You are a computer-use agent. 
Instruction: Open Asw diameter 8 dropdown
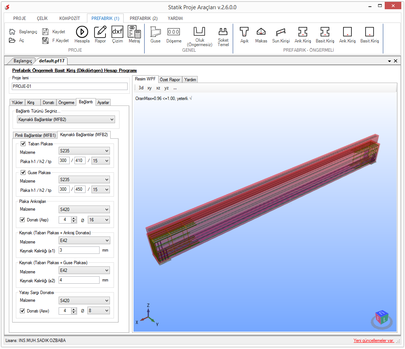coord(98,311)
